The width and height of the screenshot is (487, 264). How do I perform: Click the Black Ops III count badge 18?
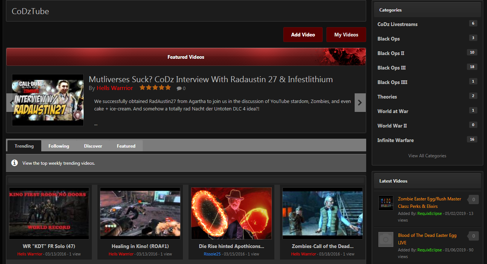coord(472,67)
